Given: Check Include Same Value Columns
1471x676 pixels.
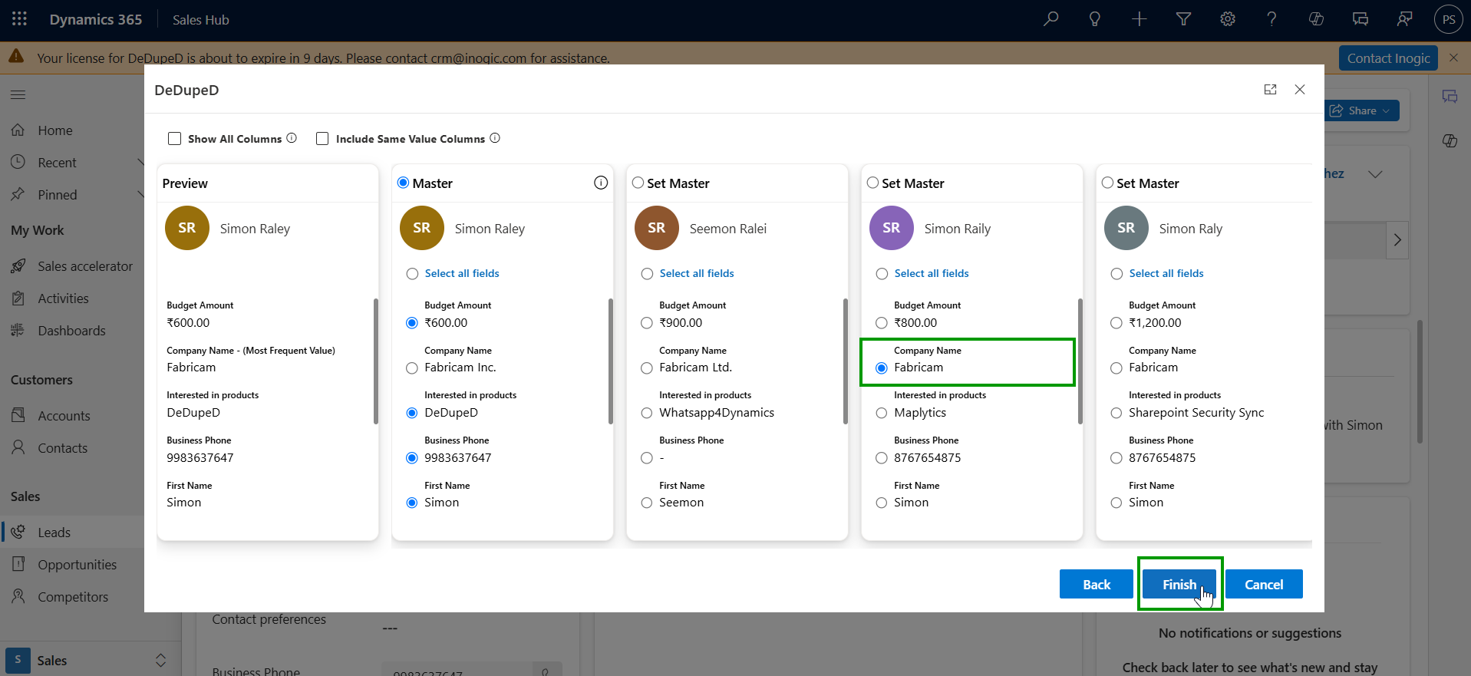Looking at the screenshot, I should pyautogui.click(x=322, y=139).
